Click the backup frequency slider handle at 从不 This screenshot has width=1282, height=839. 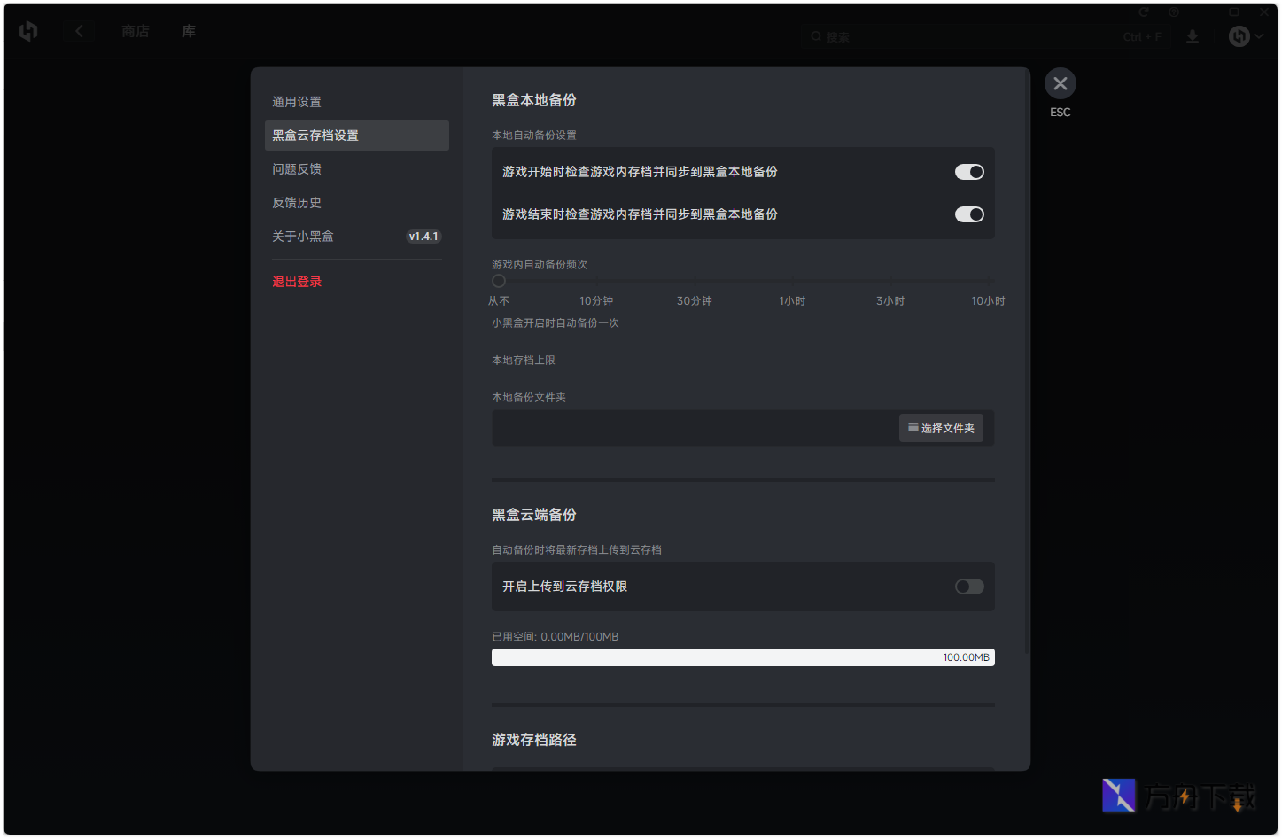tap(498, 280)
